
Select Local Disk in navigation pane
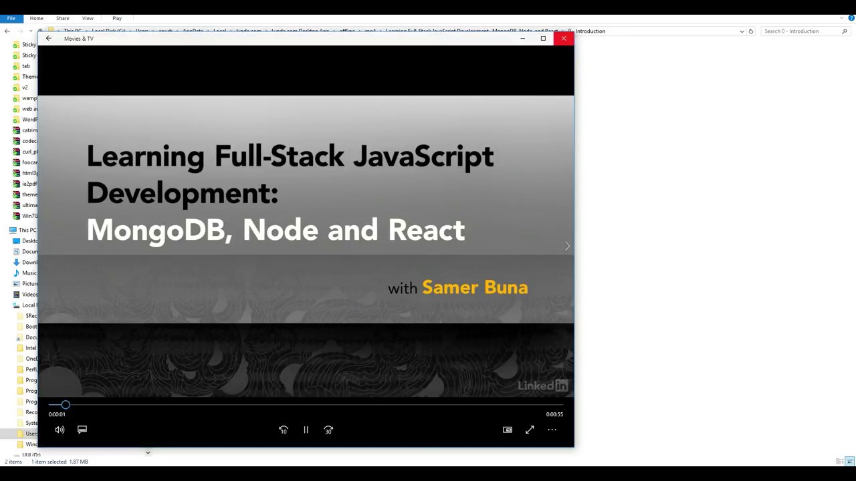[x=25, y=305]
